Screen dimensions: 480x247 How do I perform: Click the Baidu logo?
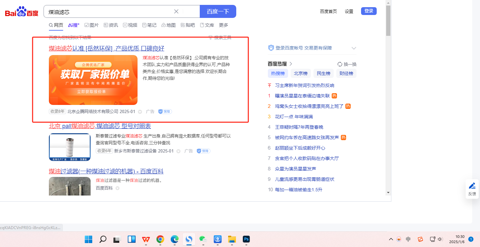pos(22,12)
